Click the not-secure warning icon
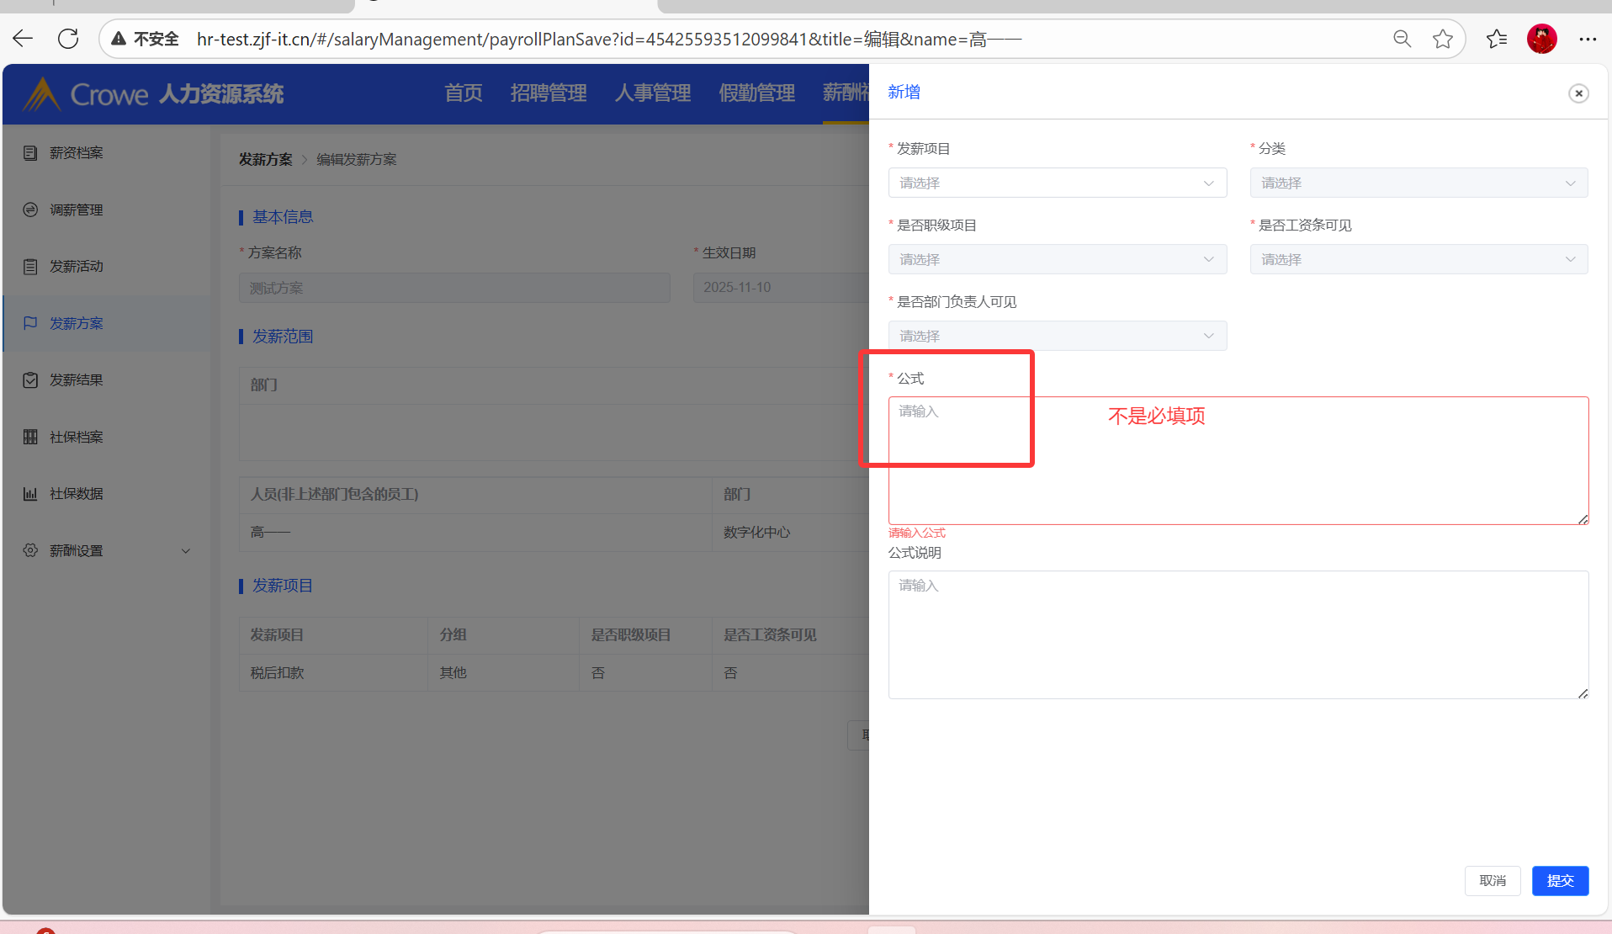 119,39
